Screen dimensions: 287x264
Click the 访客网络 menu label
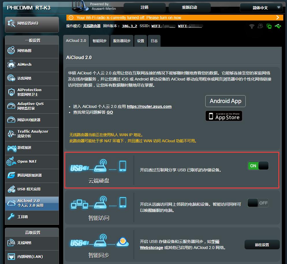(x=24, y=78)
